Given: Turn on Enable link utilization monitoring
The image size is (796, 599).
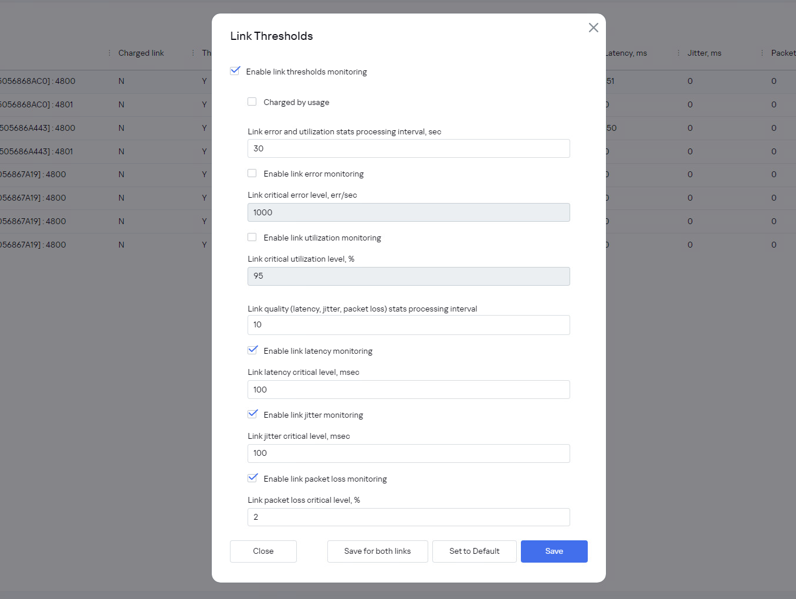Looking at the screenshot, I should (x=252, y=237).
